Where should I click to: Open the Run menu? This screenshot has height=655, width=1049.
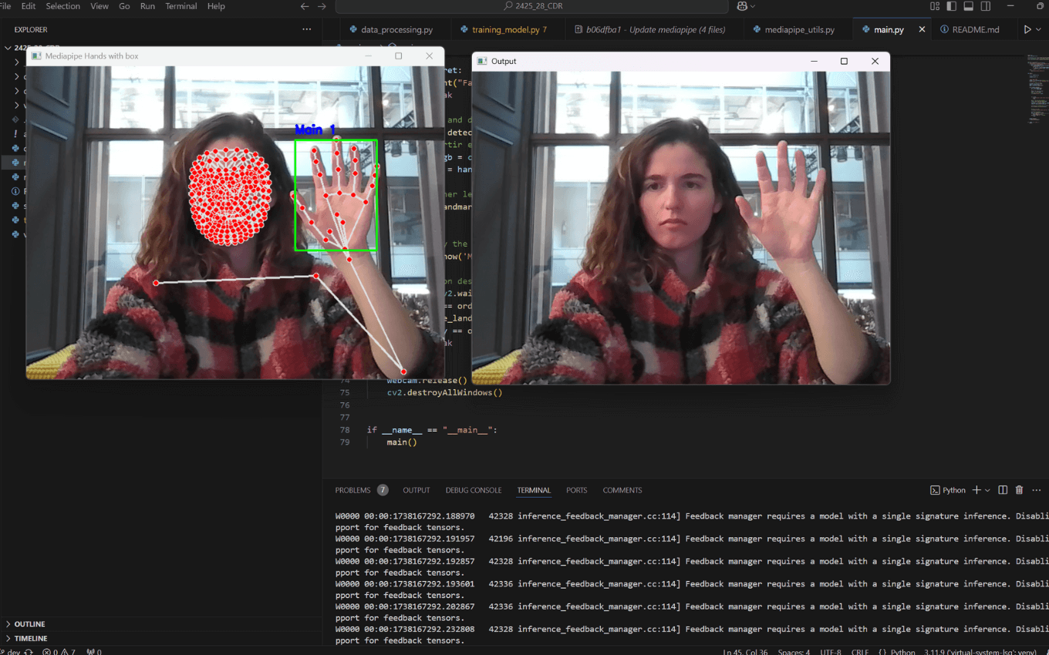tap(147, 6)
